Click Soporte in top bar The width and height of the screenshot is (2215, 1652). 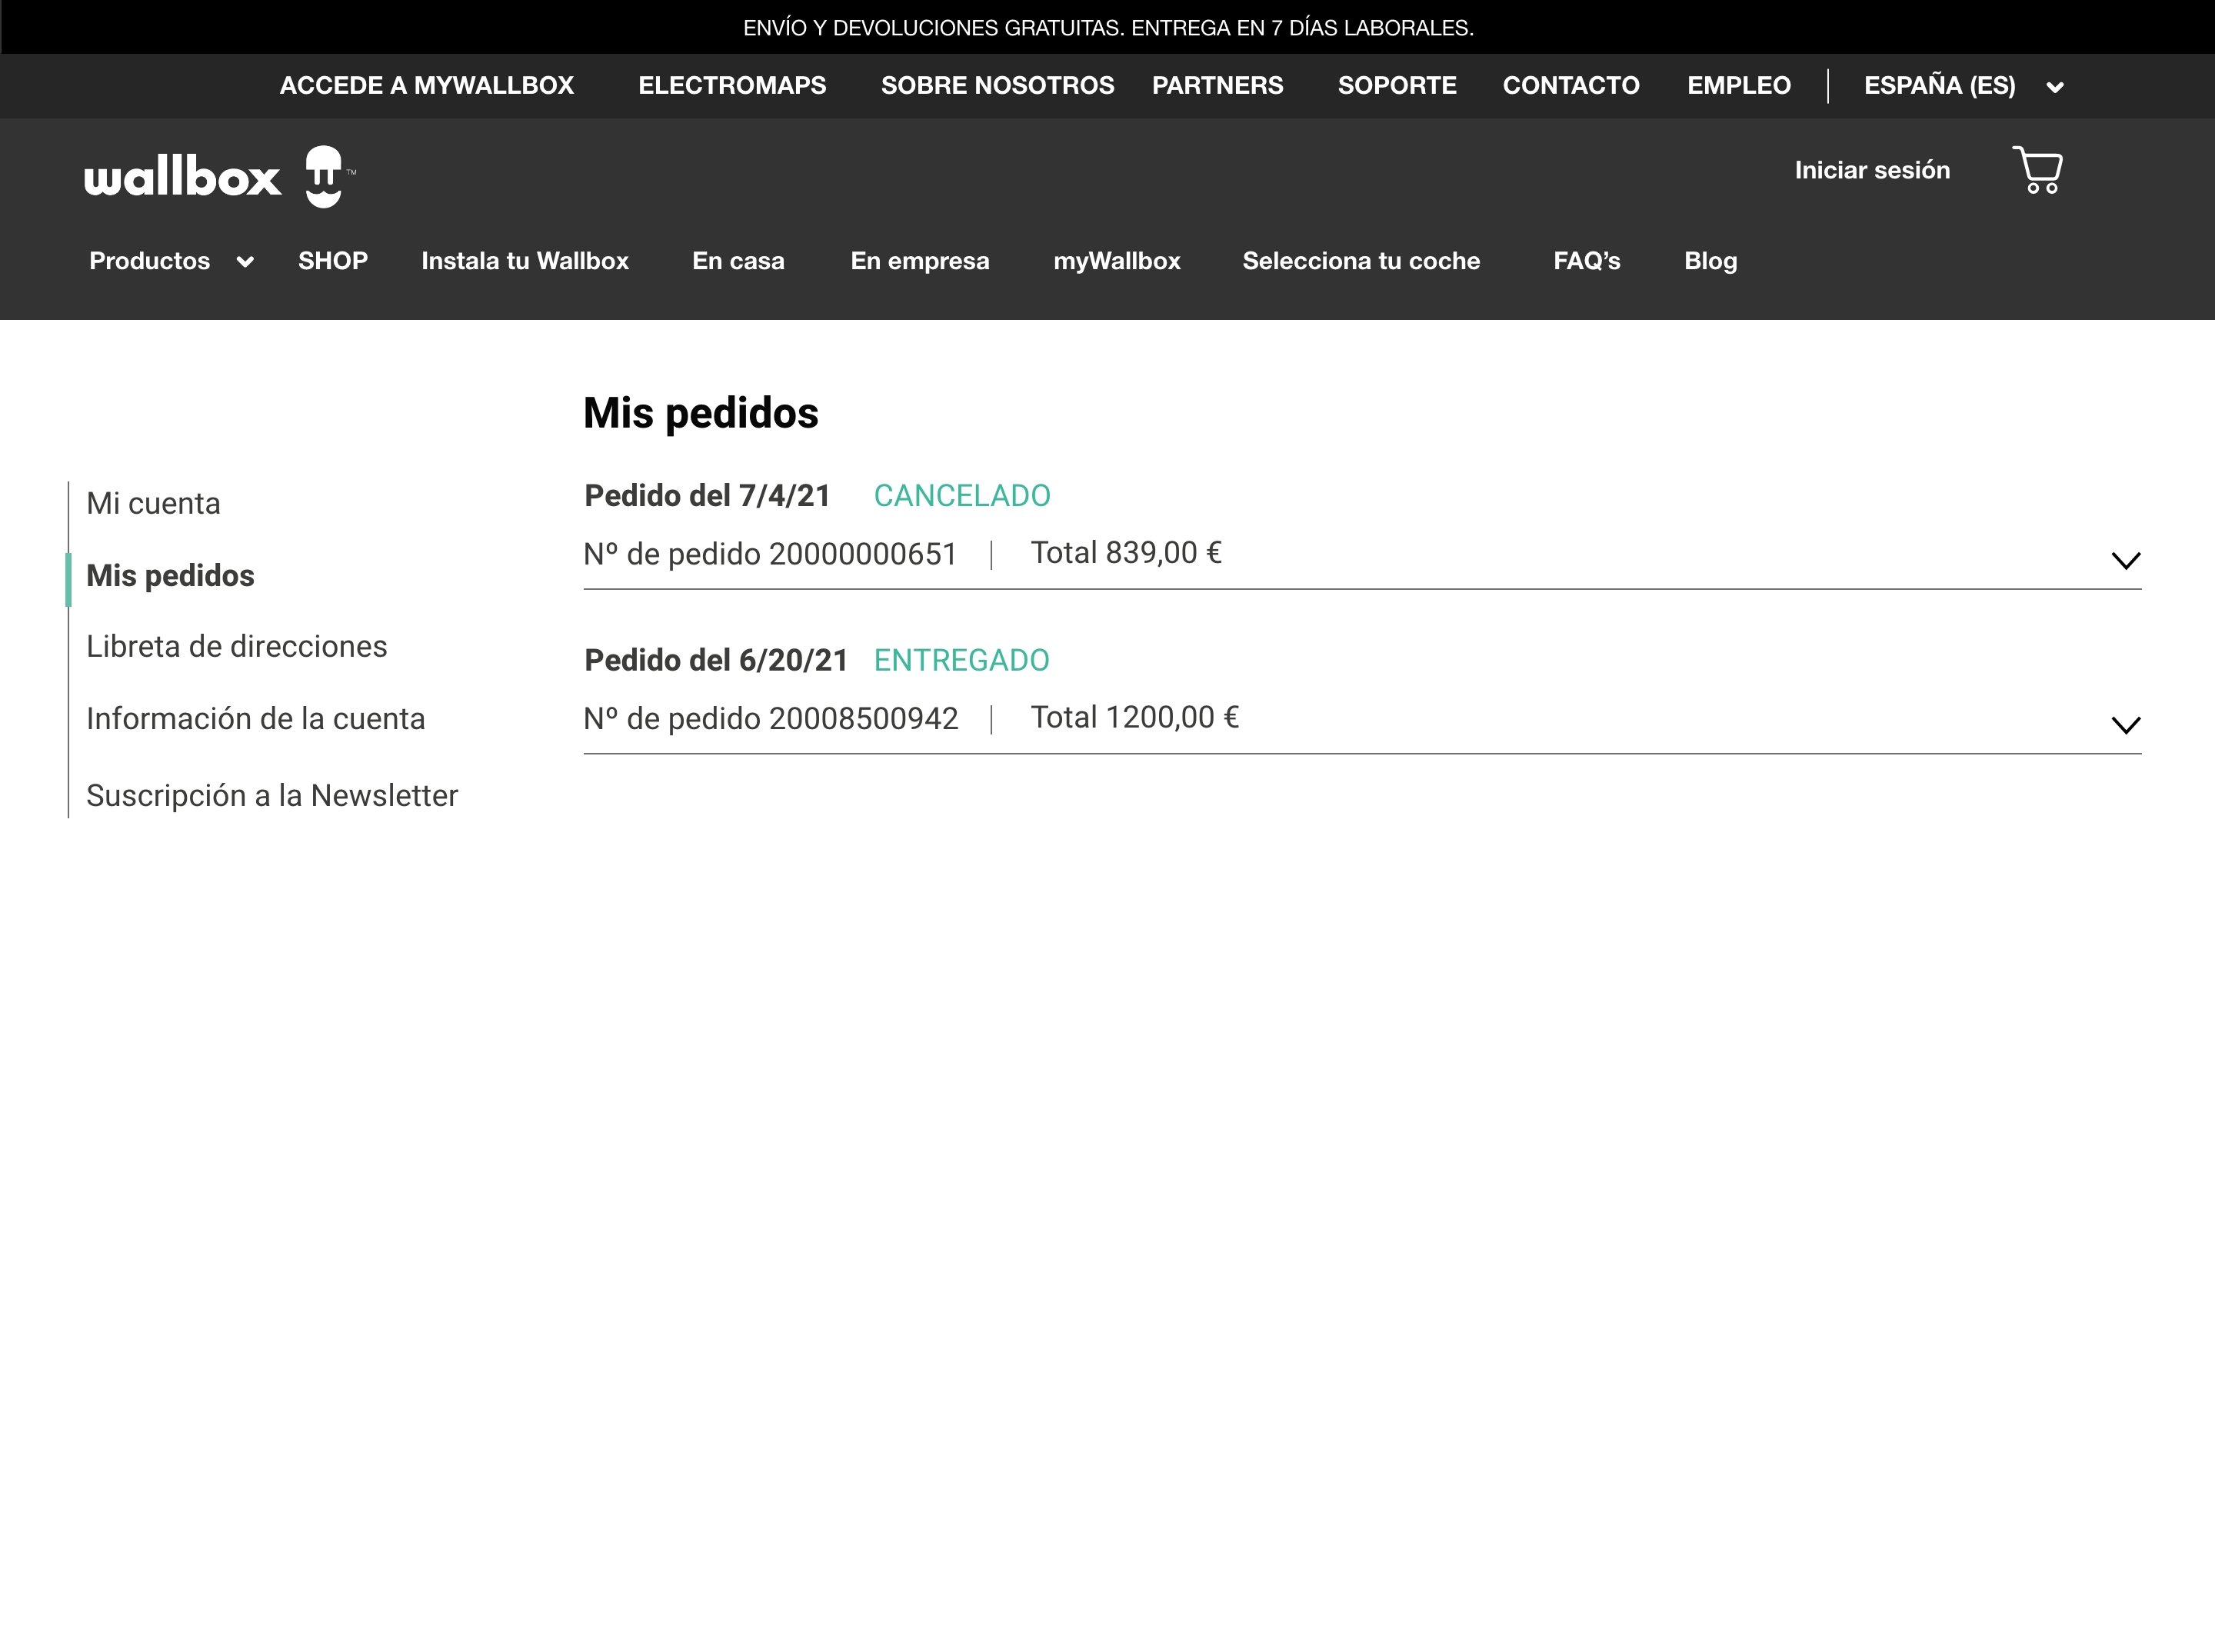[1396, 86]
